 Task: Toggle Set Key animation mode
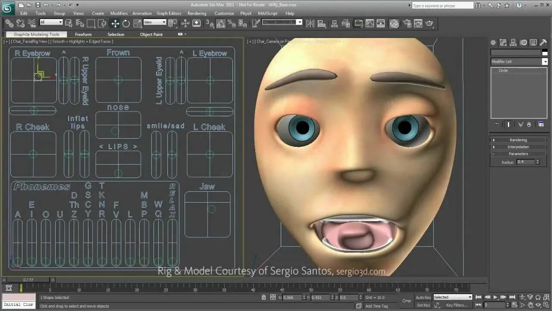point(423,305)
